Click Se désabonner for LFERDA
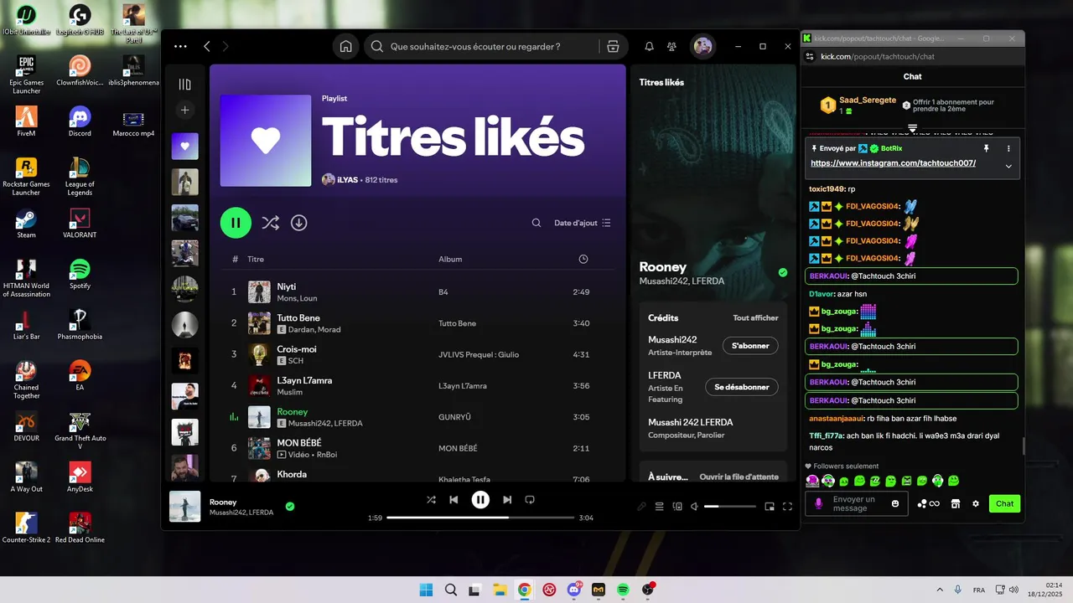Viewport: 1073px width, 603px height. (x=742, y=387)
